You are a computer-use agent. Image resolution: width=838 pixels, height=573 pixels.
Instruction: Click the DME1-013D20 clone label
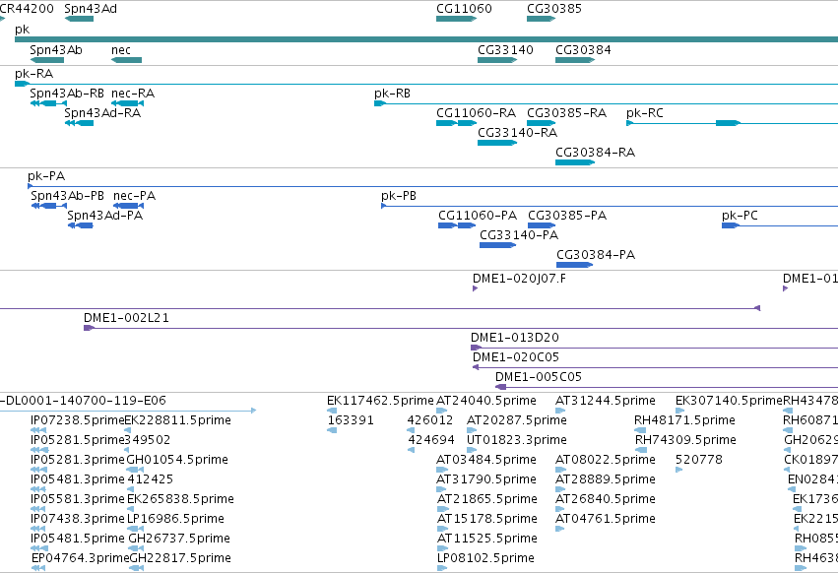pyautogui.click(x=515, y=338)
